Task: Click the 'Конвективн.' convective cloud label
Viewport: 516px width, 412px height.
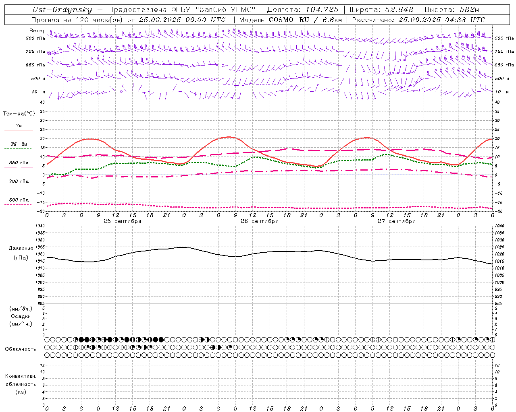Action: [x=21, y=376]
